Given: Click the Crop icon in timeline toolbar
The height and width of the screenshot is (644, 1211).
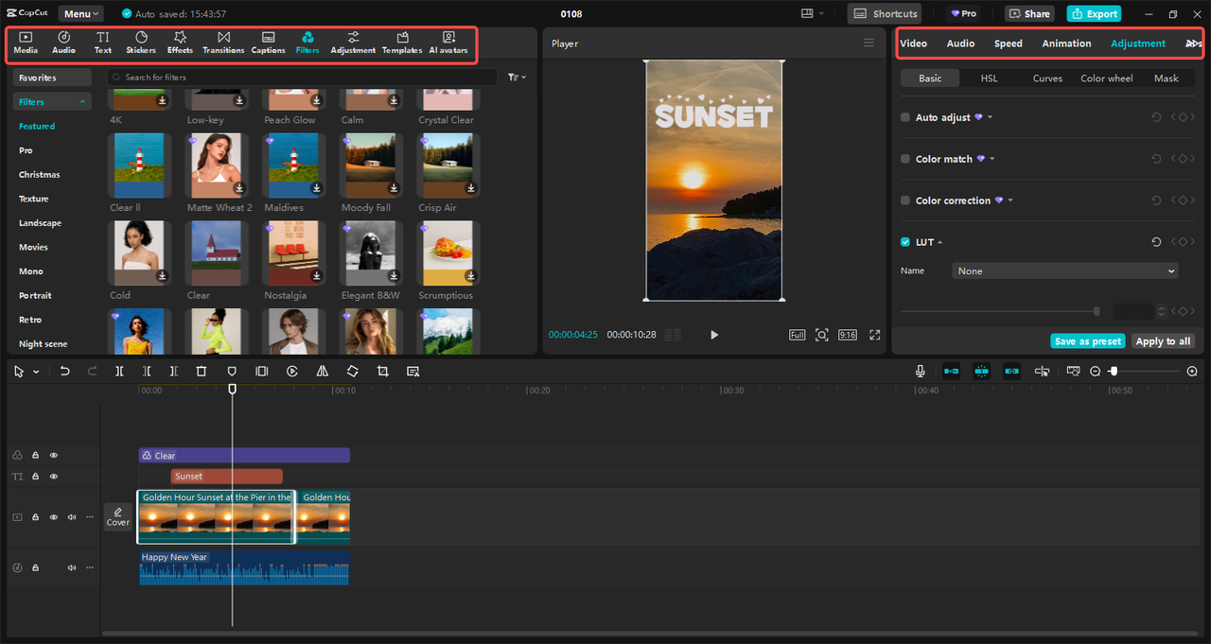Looking at the screenshot, I should coord(382,372).
